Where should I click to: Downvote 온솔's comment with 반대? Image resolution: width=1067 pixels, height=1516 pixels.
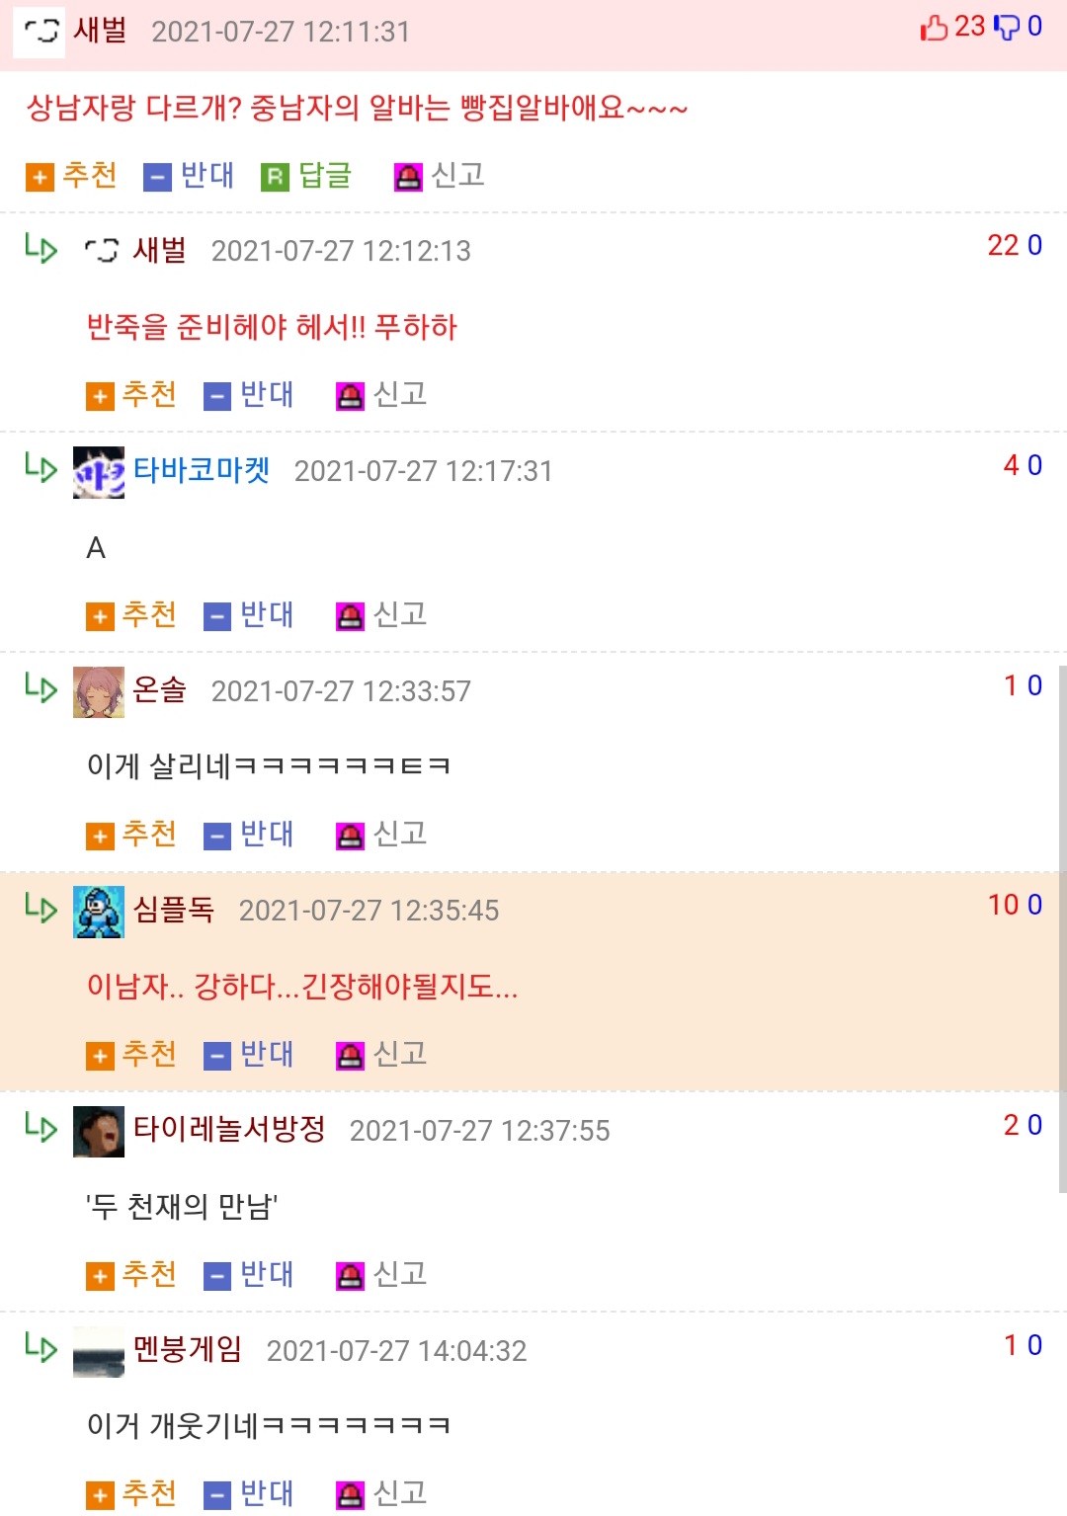click(249, 835)
